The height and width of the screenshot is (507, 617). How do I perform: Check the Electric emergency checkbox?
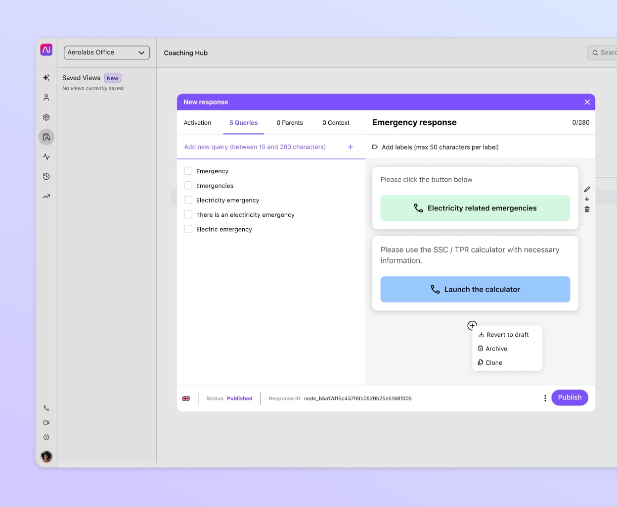pyautogui.click(x=188, y=229)
